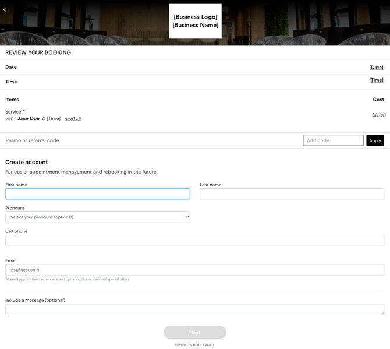
Task: Click the Create account heading
Action: [x=27, y=162]
